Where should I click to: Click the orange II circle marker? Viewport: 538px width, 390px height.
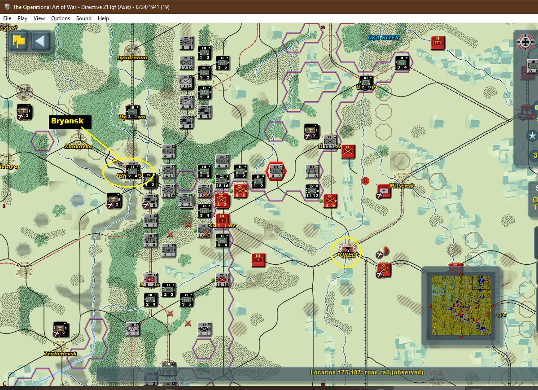365,180
